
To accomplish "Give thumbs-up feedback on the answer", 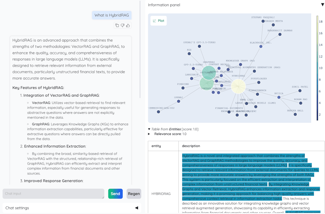I will click(128, 25).
